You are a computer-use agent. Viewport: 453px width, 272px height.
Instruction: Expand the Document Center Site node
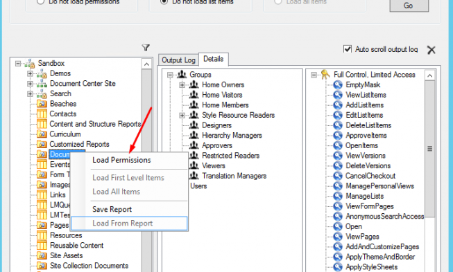(30, 84)
